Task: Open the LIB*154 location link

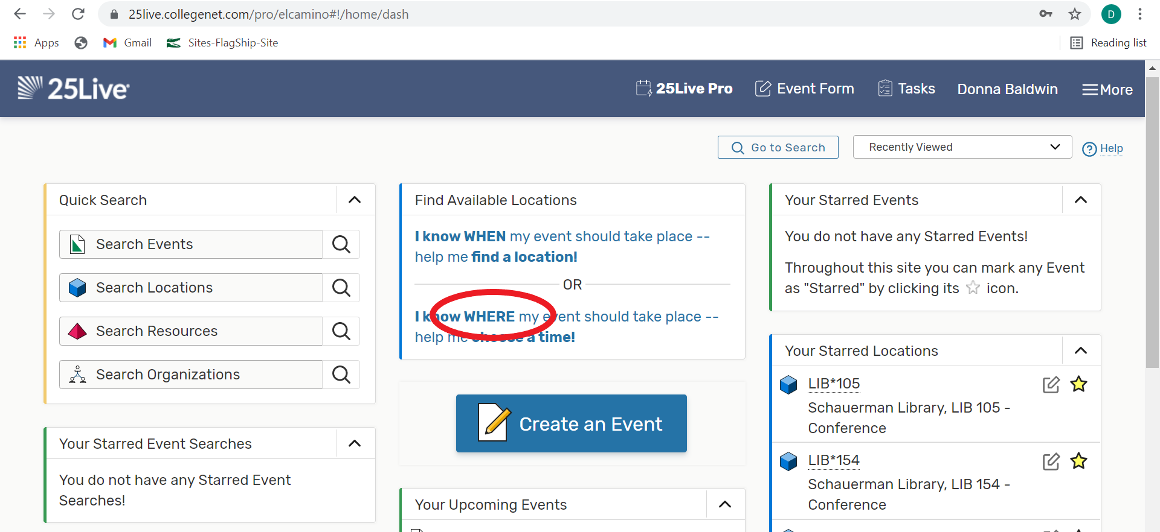Action: point(834,460)
